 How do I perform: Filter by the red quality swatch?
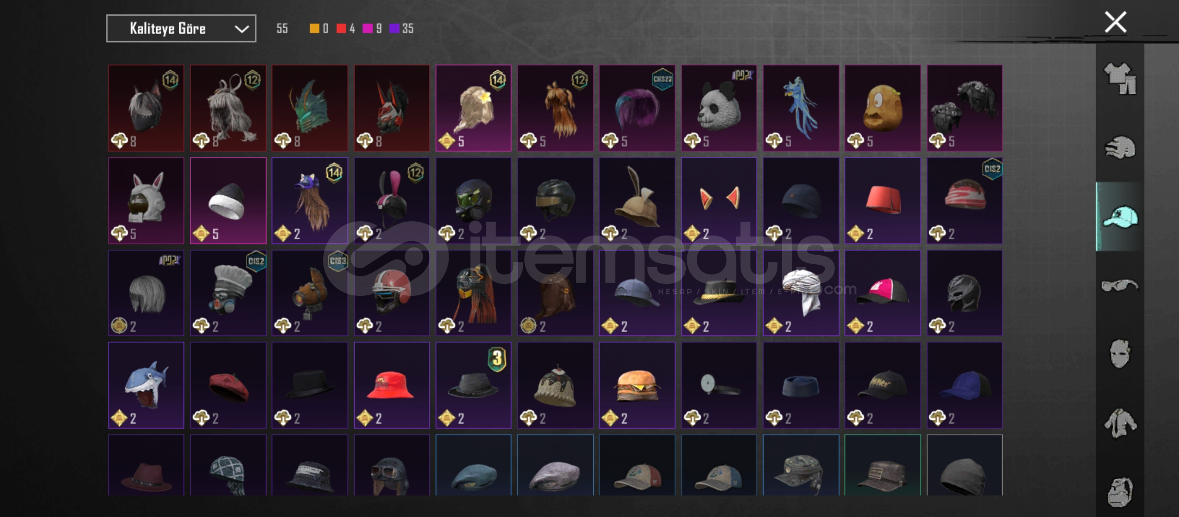(x=341, y=29)
